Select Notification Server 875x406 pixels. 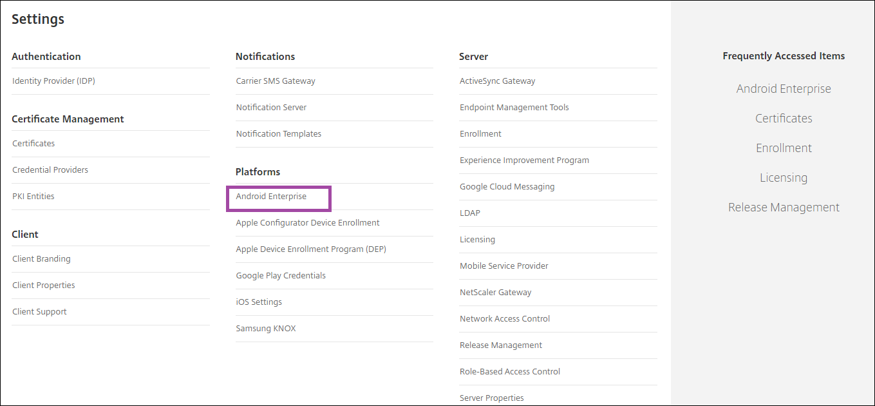pos(271,108)
